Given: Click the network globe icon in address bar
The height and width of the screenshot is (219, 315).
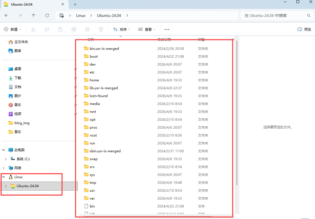Looking at the screenshot, I should click(x=61, y=15).
